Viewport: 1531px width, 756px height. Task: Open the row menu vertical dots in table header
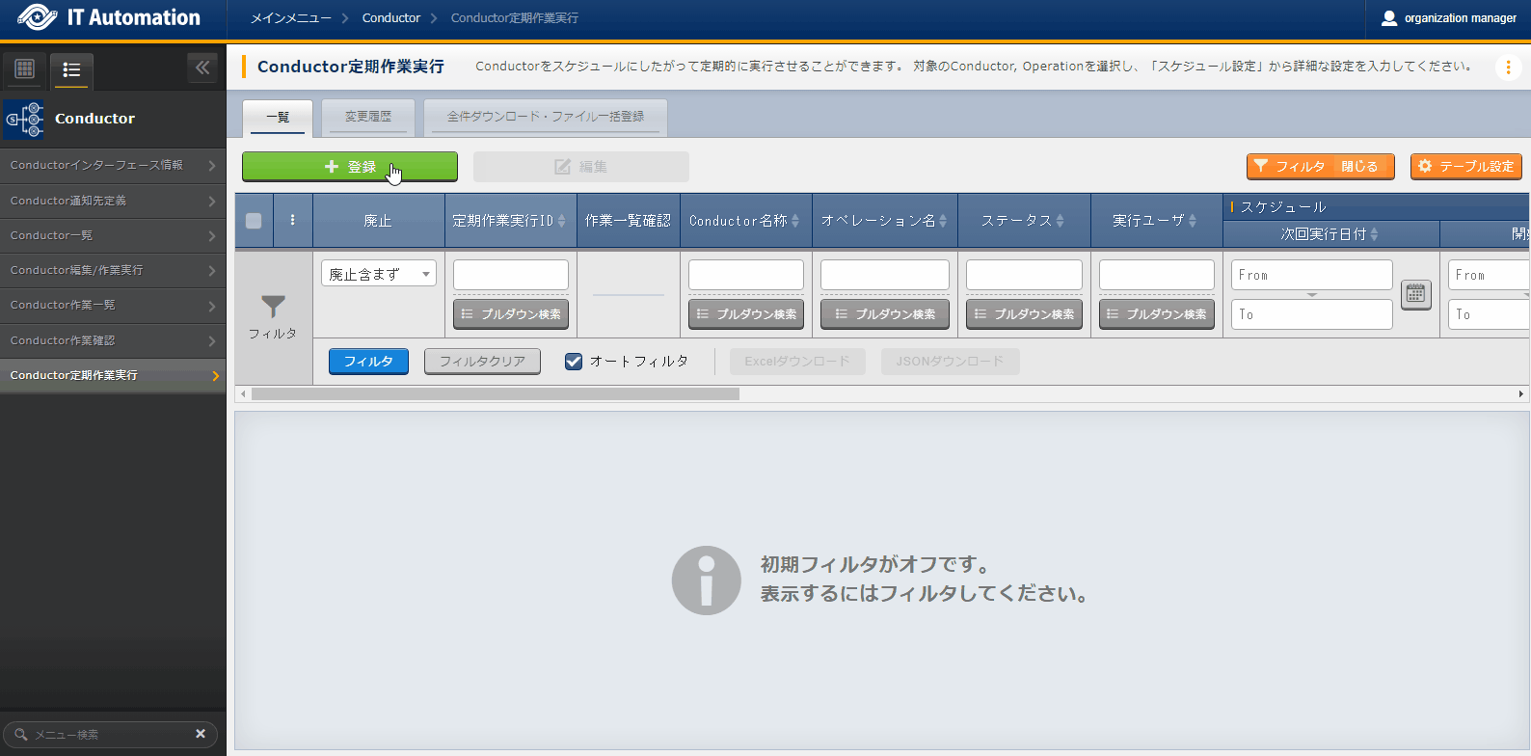(x=293, y=221)
